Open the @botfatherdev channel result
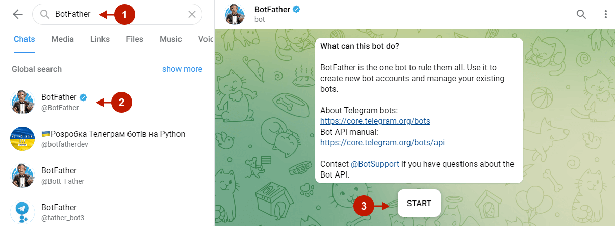 click(107, 139)
